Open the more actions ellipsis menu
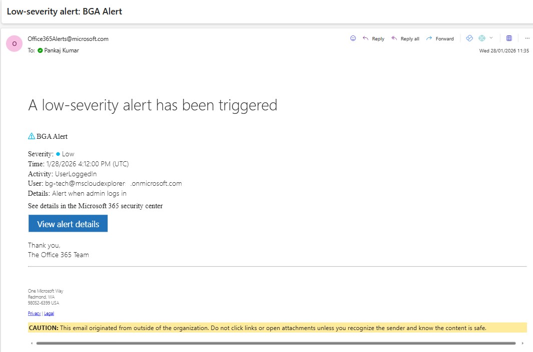The width and height of the screenshot is (533, 352). pyautogui.click(x=526, y=38)
